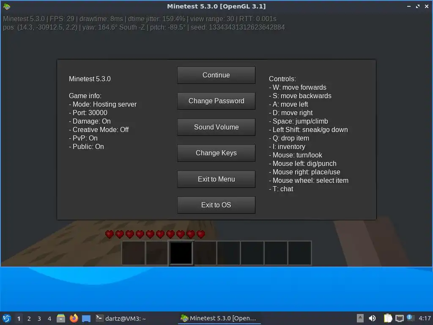The height and width of the screenshot is (325, 433).
Task: Click 'Space: jump/climb' control line
Action: click(299, 121)
